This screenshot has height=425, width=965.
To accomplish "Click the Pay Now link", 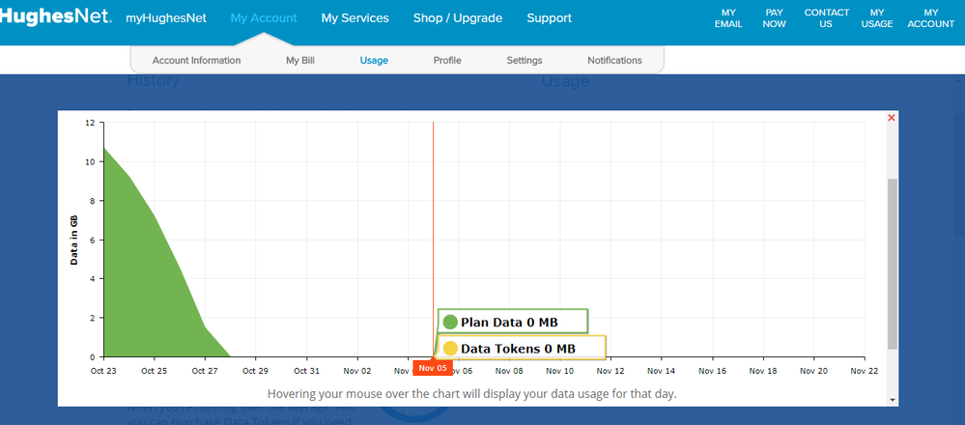I will pyautogui.click(x=775, y=18).
